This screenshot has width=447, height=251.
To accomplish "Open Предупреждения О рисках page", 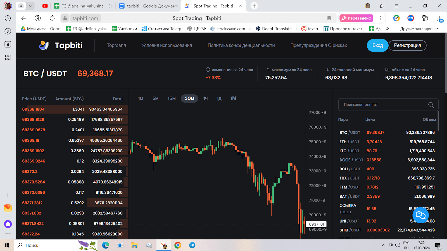I will tap(318, 45).
